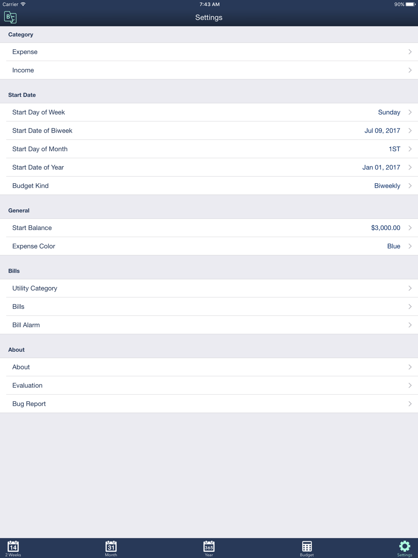Screen dimensions: 418x558
Task: Edit the Start Balance $3,000.00 value
Action: point(209,228)
